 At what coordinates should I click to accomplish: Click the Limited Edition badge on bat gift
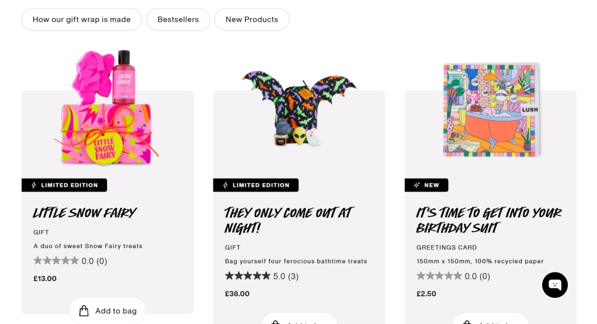click(x=256, y=185)
